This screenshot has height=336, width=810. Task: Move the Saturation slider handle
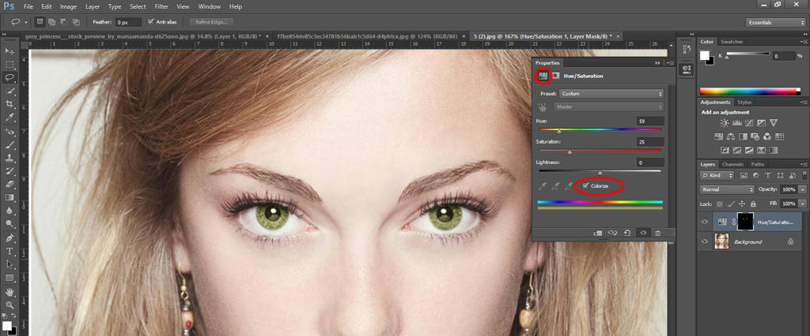[570, 152]
